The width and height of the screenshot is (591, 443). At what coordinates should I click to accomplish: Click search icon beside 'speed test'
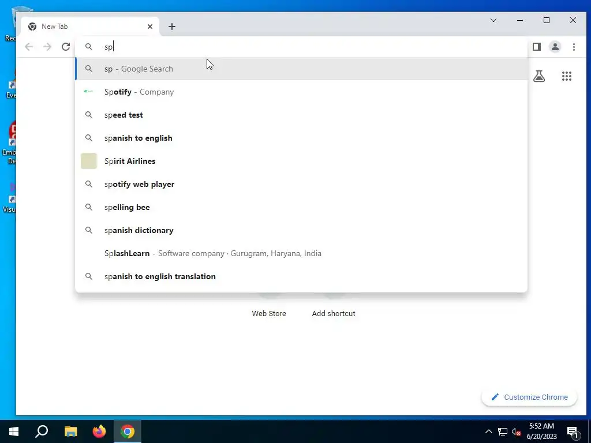pyautogui.click(x=88, y=115)
